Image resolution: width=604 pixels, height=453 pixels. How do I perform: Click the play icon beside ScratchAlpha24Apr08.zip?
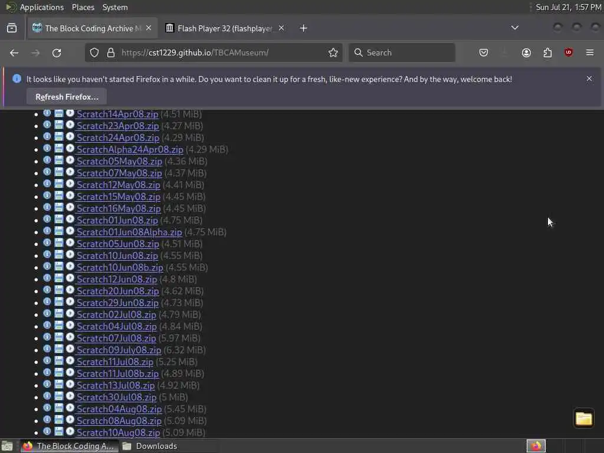(x=70, y=148)
